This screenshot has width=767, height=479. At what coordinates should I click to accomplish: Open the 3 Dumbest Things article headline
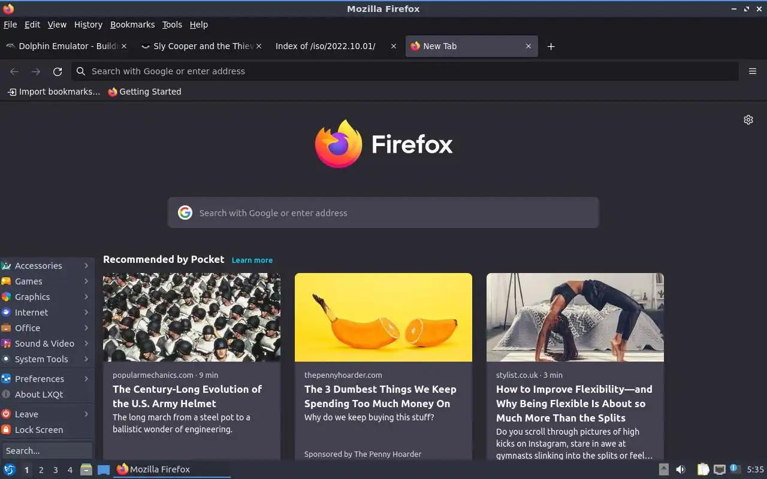(381, 396)
